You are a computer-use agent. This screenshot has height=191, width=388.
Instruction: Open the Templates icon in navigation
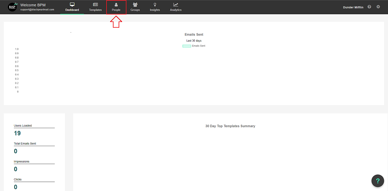(95, 4)
